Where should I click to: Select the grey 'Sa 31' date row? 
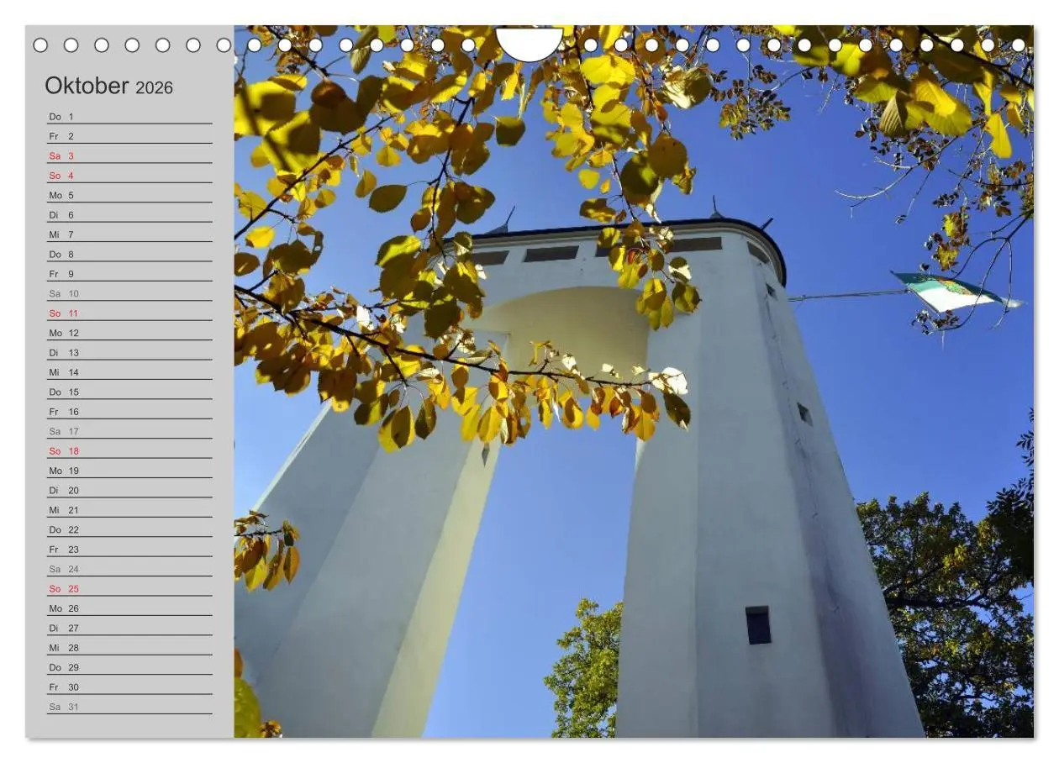point(129,706)
